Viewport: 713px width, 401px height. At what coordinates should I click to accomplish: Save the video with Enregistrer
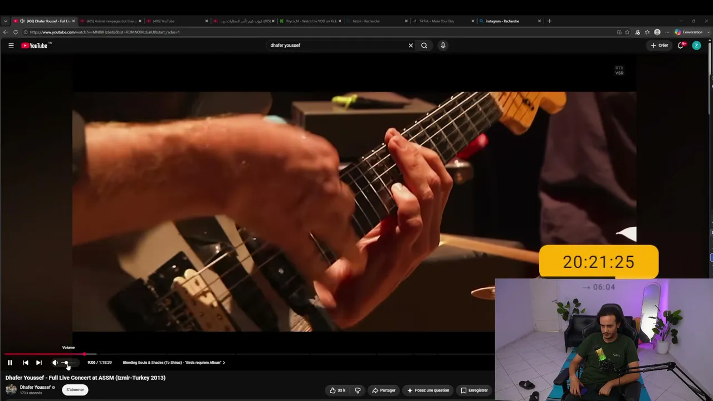tap(474, 390)
